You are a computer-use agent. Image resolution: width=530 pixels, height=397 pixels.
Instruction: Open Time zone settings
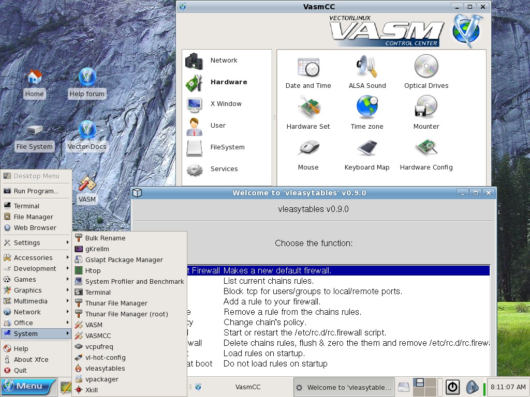coord(367,113)
